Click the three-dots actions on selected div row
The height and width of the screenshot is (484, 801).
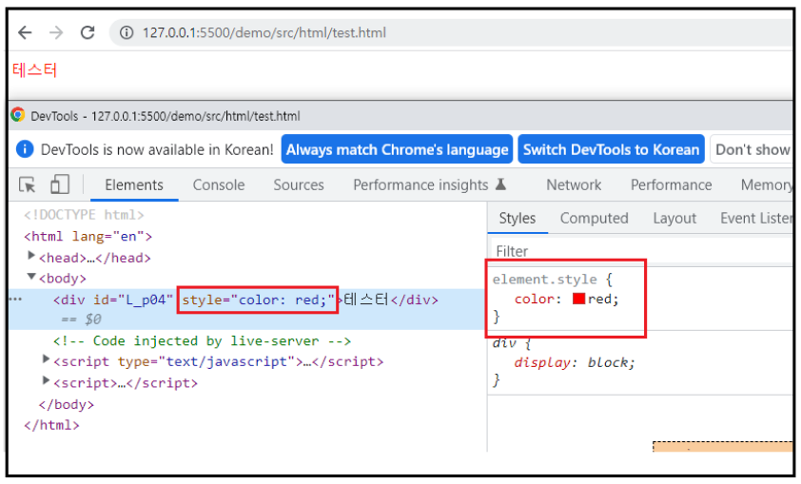16,300
